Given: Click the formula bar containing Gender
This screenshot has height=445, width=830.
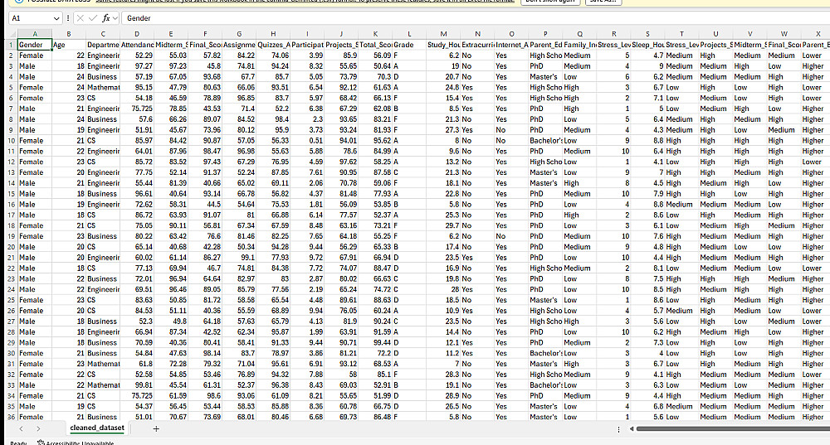Looking at the screenshot, I should (x=476, y=18).
